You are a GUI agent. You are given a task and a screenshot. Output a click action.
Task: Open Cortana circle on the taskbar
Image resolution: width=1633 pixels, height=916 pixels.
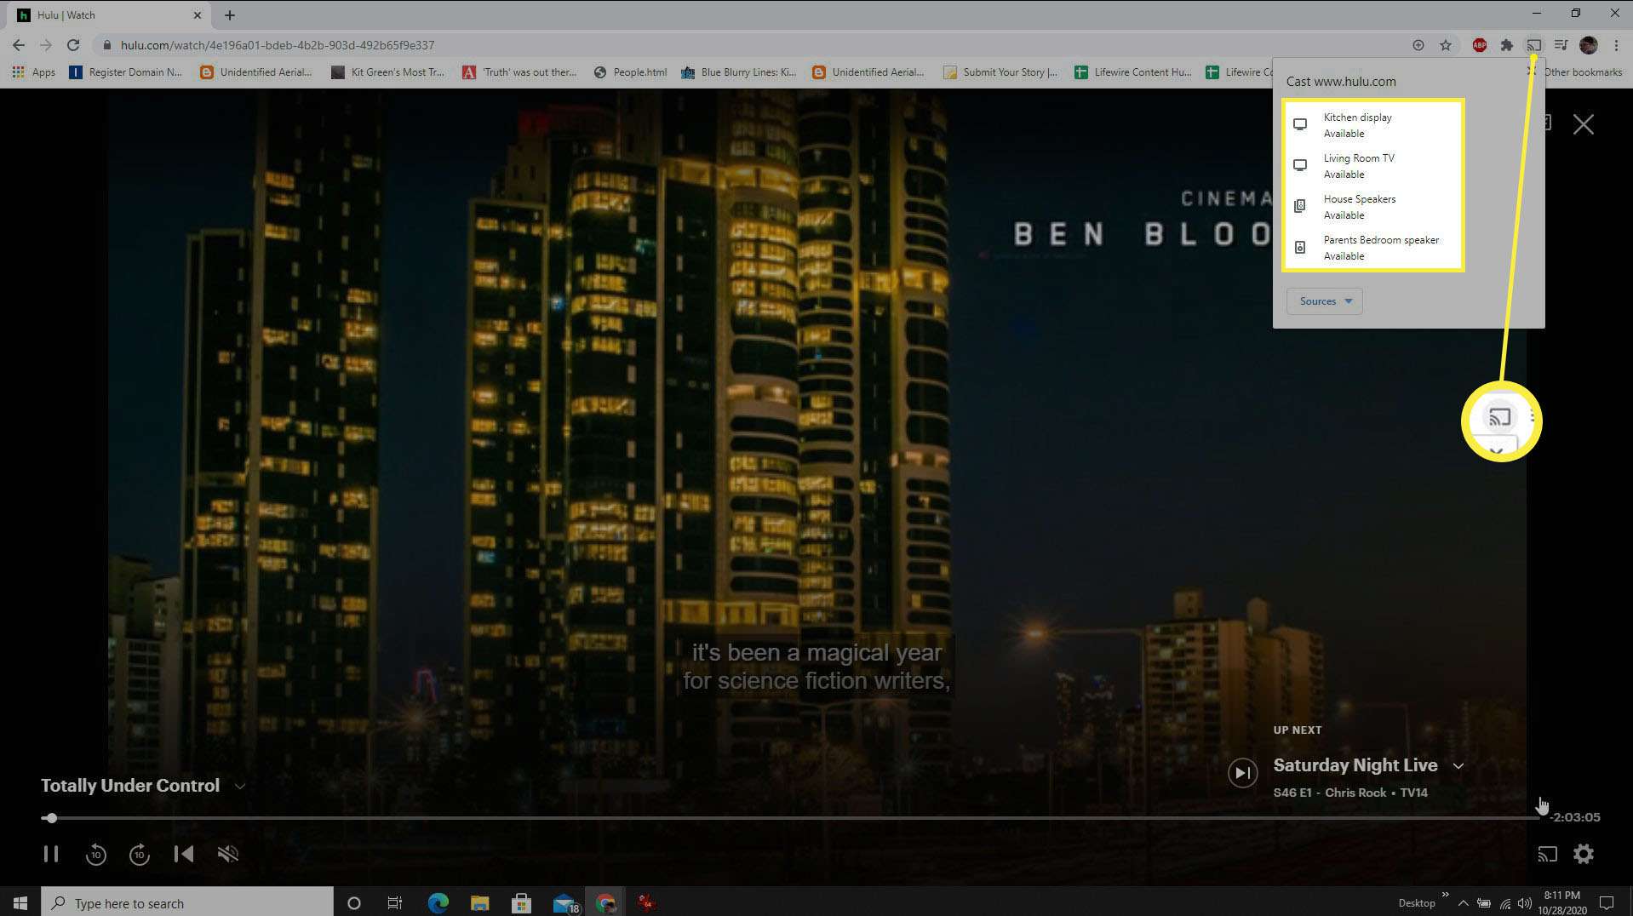point(354,902)
